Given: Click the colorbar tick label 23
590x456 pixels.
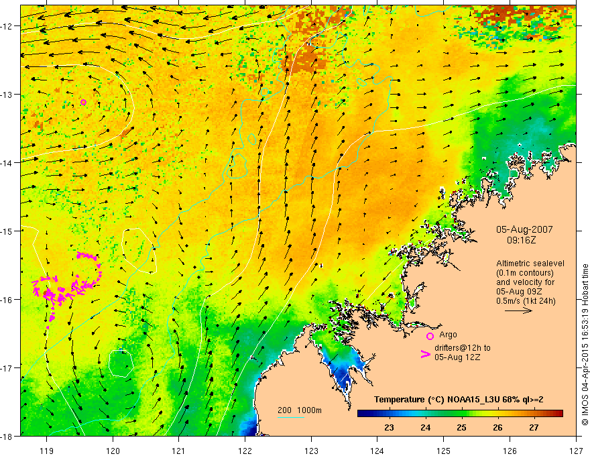Looking at the screenshot, I should pyautogui.click(x=389, y=427).
